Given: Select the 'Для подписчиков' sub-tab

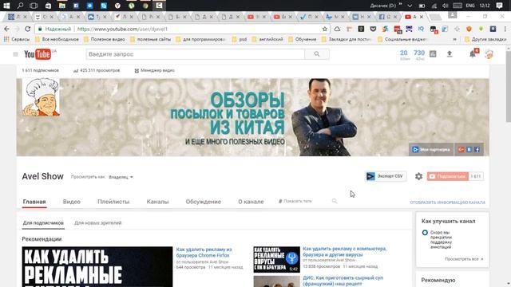Looking at the screenshot, I should [43, 223].
